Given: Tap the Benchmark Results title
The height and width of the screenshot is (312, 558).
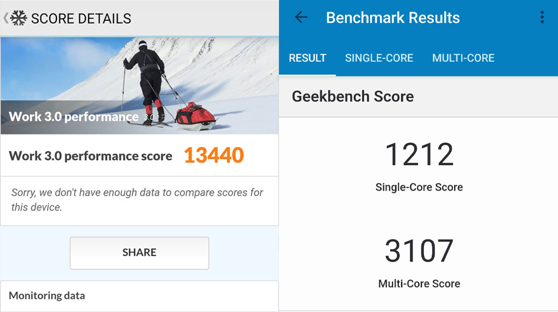Looking at the screenshot, I should coord(393,18).
